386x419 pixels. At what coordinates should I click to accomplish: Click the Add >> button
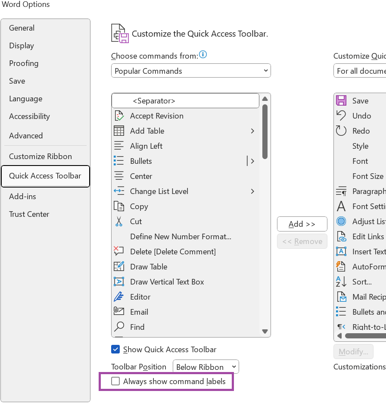tap(302, 224)
